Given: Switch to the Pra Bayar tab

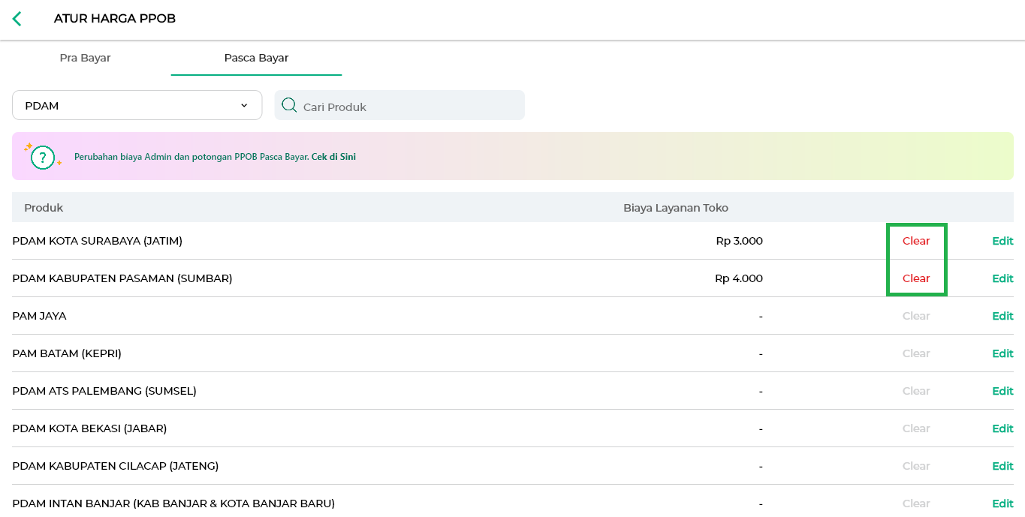Looking at the screenshot, I should (x=85, y=58).
